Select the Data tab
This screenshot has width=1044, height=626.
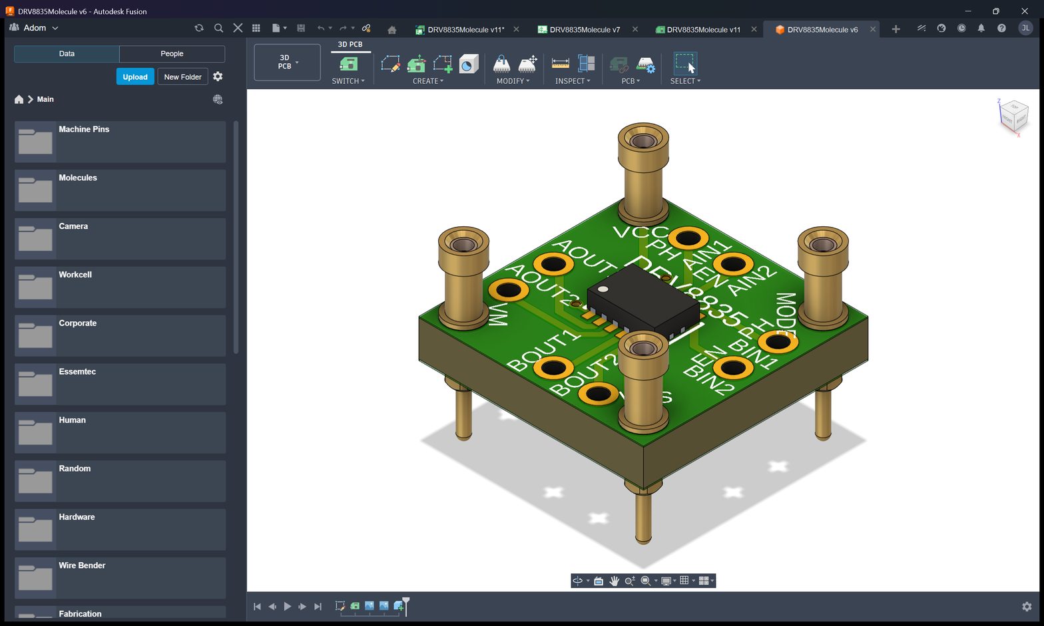(x=67, y=54)
